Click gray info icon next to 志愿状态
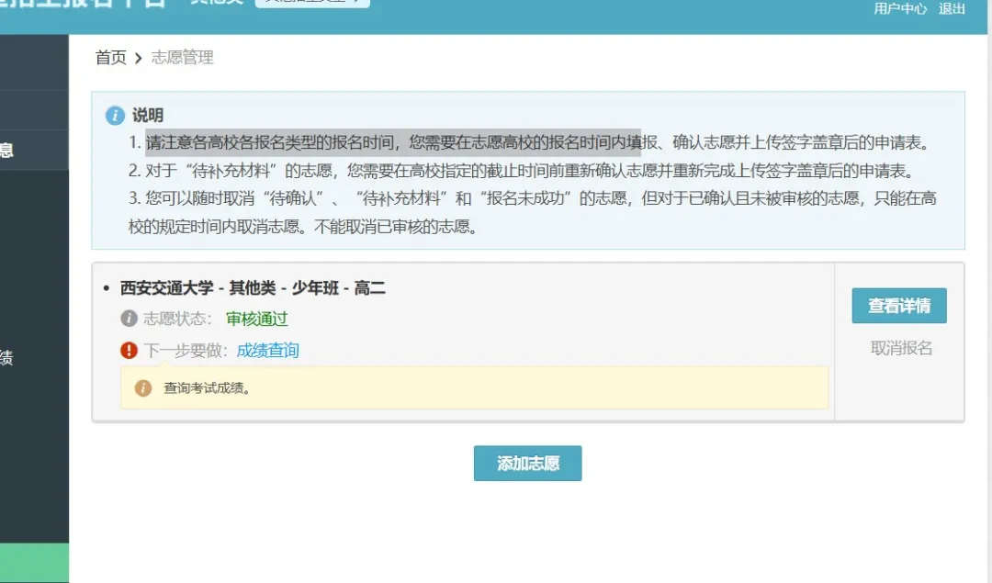Image resolution: width=992 pixels, height=583 pixels. point(130,319)
